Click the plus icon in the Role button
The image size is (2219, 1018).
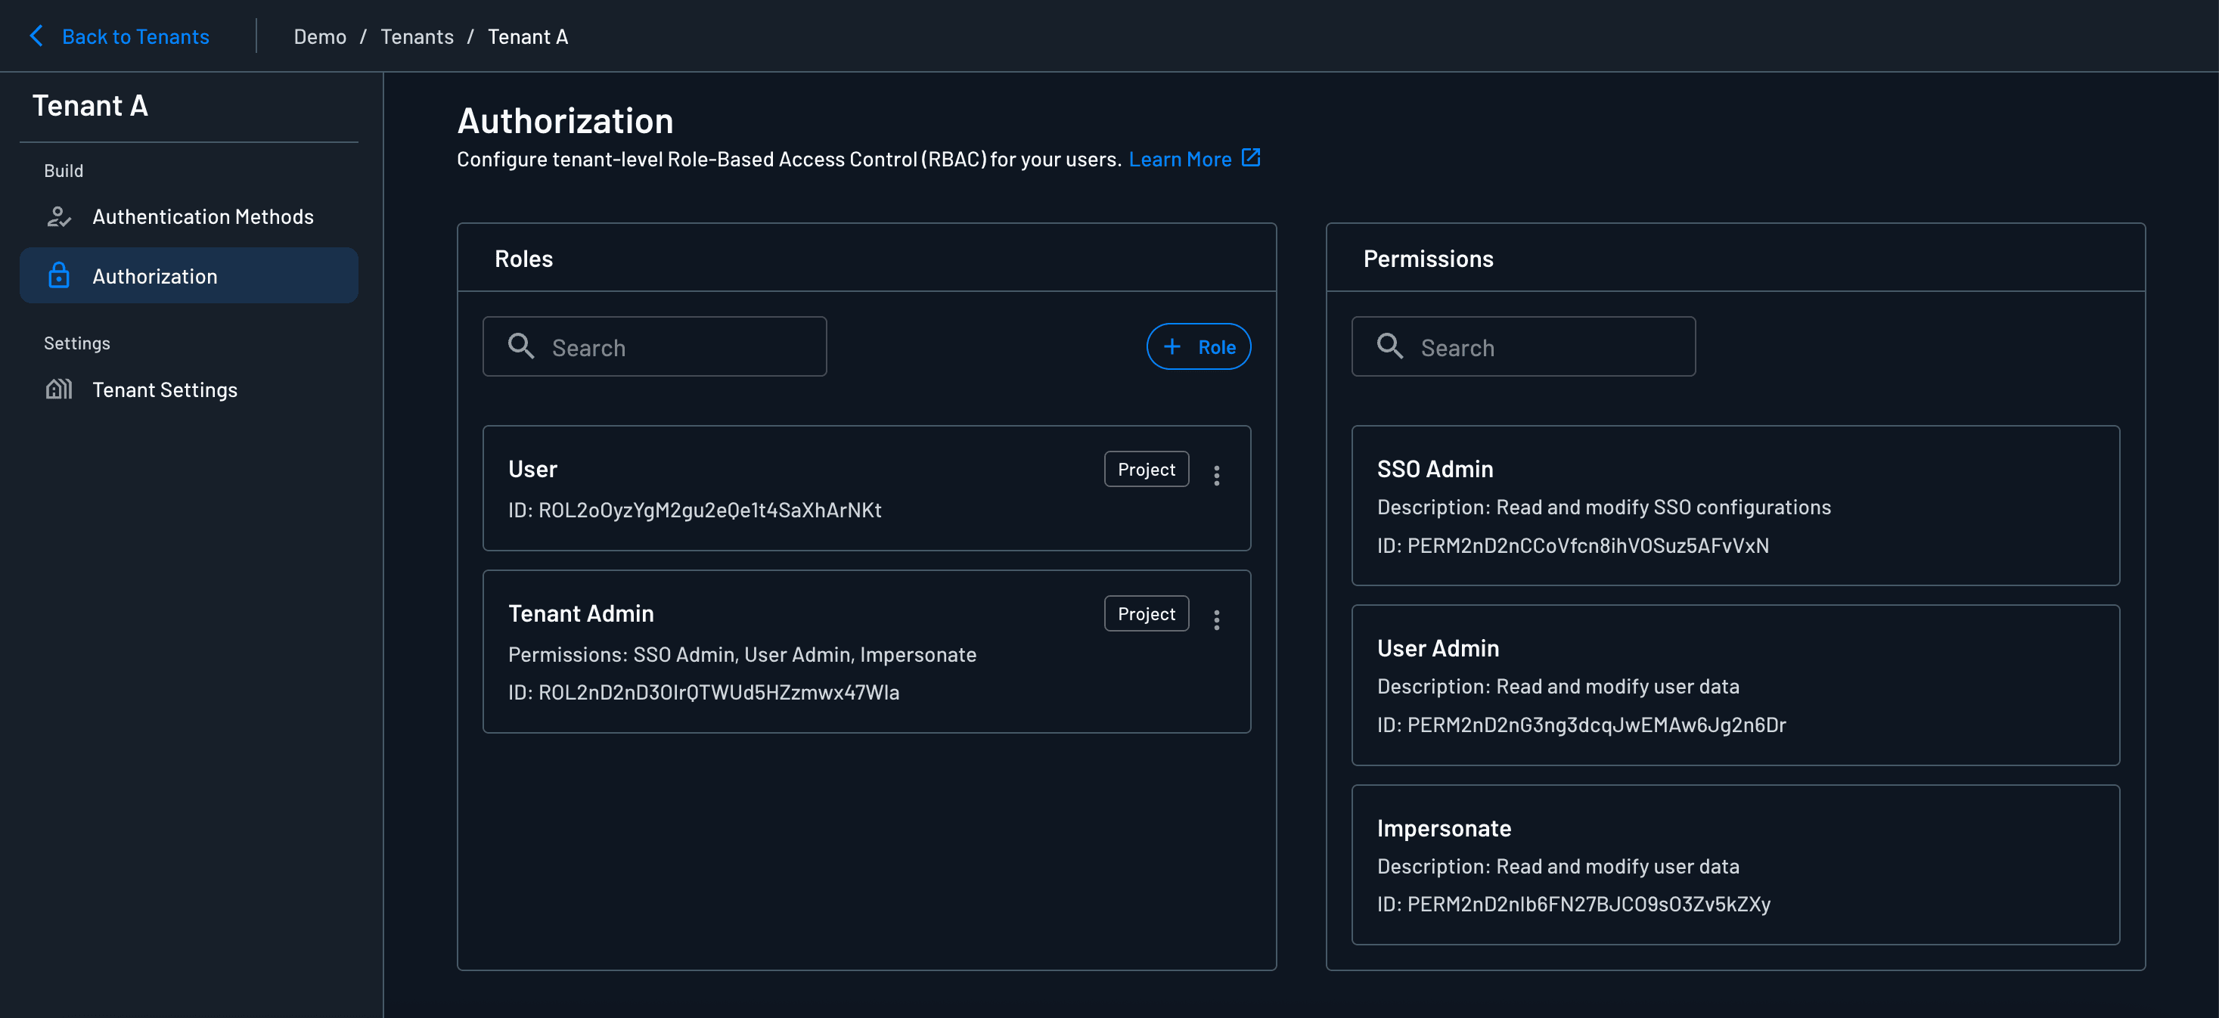tap(1172, 347)
